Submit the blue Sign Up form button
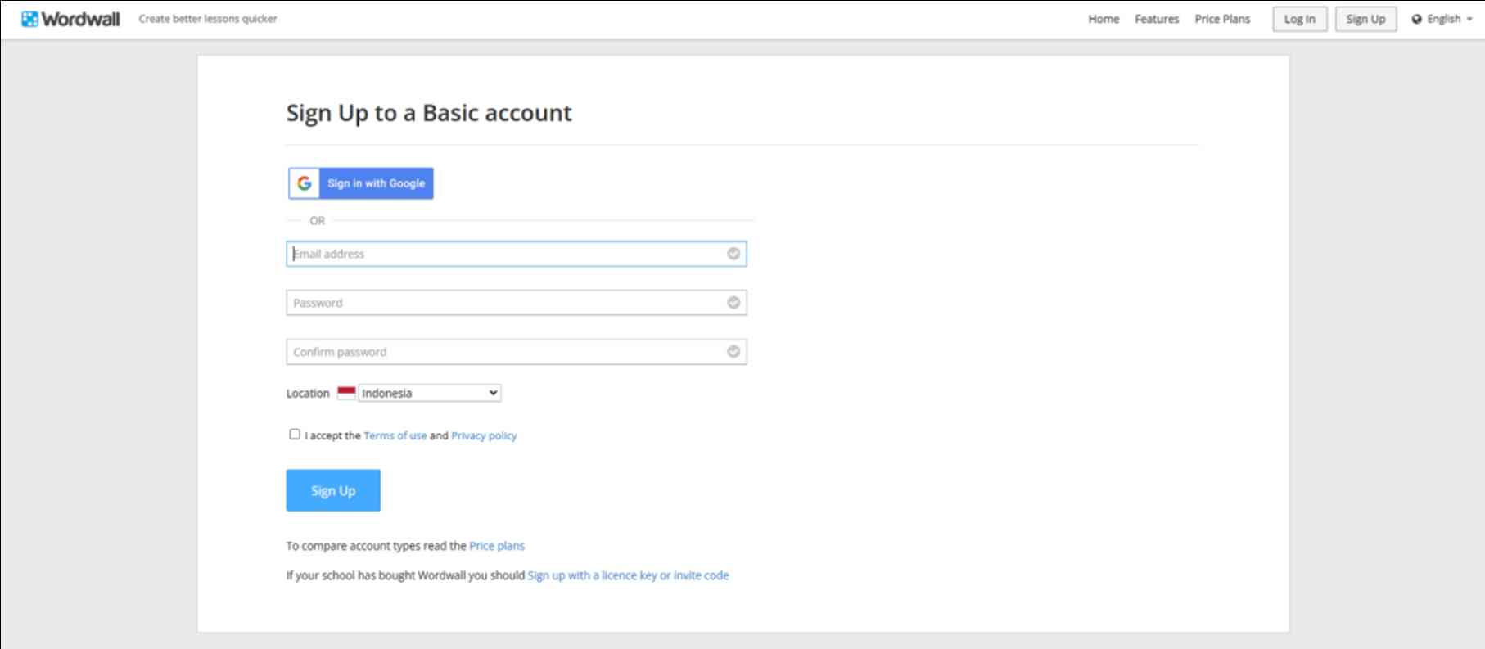This screenshot has height=649, width=1485. (x=333, y=490)
